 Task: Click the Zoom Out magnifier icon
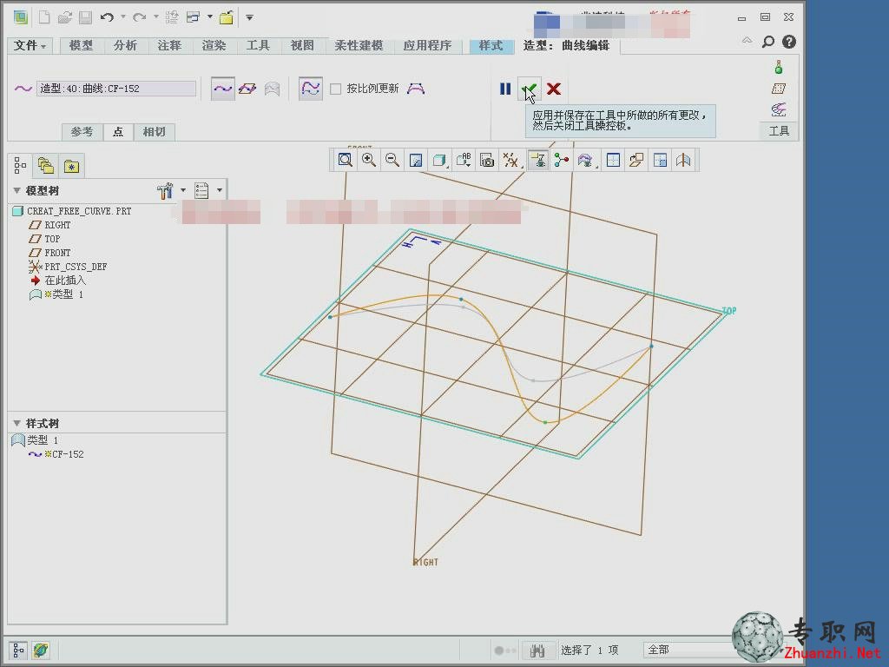pos(392,161)
